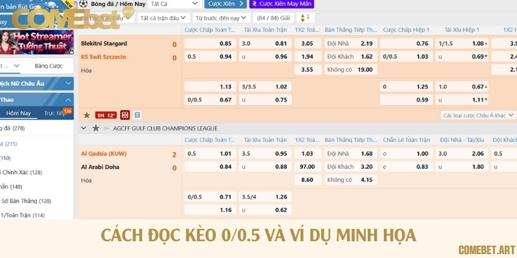Open Chính Xác (128) sidebar item

37,172
